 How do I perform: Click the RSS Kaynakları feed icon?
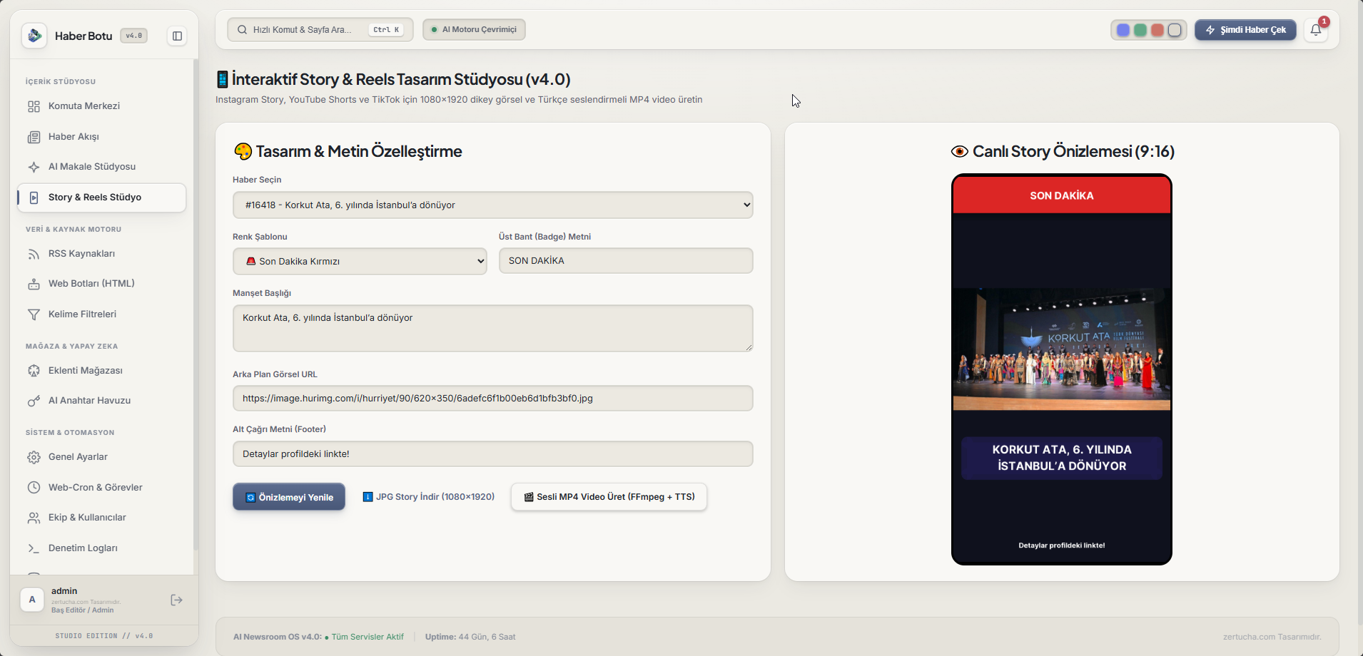34,254
